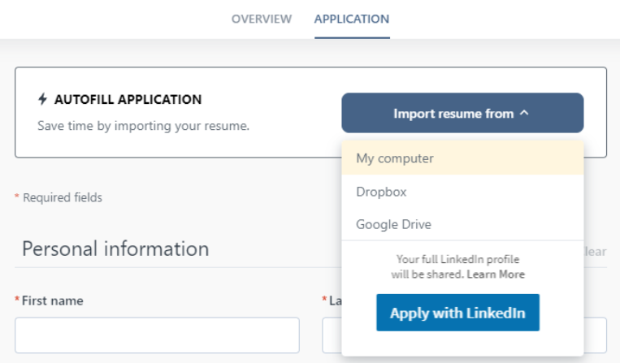The height and width of the screenshot is (363, 620).
Task: Click the Clear link beside Personal information
Action: tap(596, 252)
